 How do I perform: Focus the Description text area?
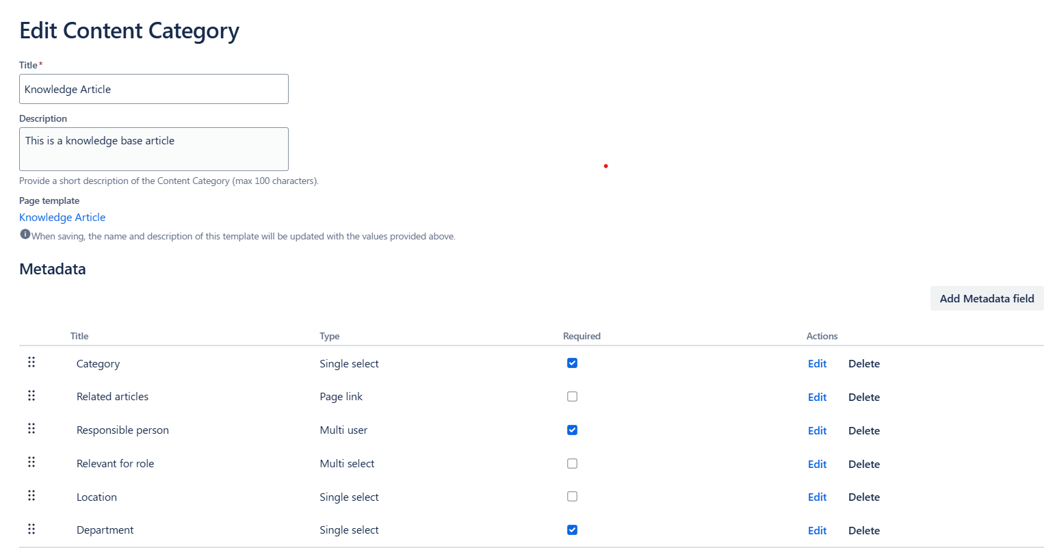pyautogui.click(x=154, y=149)
